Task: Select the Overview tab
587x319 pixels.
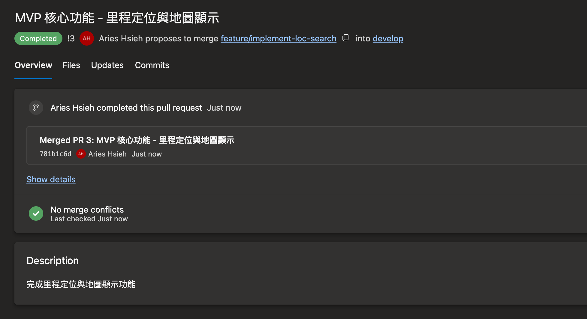Action: (33, 65)
